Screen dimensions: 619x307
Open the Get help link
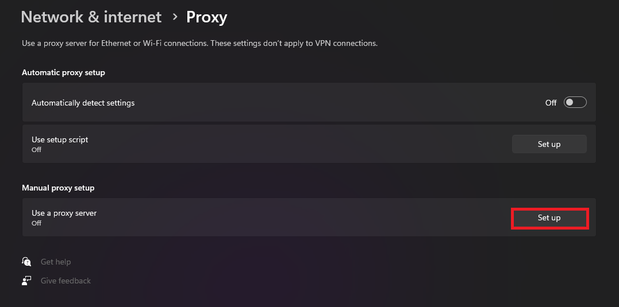[x=56, y=262]
